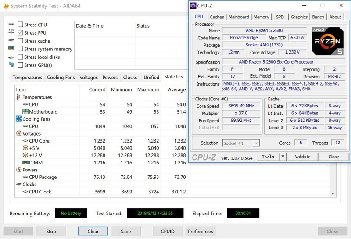351x239 pixels.
Task: Click the Cooling Fans blue fan icon
Action: pos(19,119)
